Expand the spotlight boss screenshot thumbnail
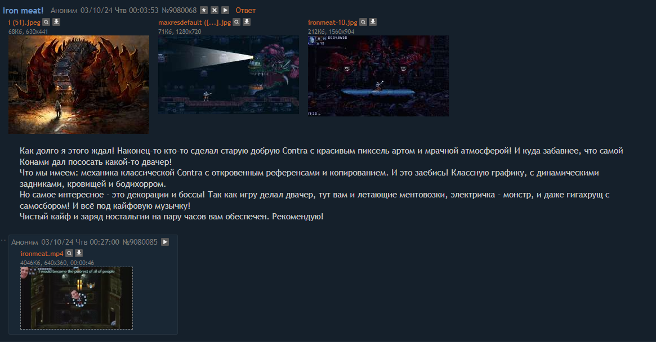 point(229,75)
